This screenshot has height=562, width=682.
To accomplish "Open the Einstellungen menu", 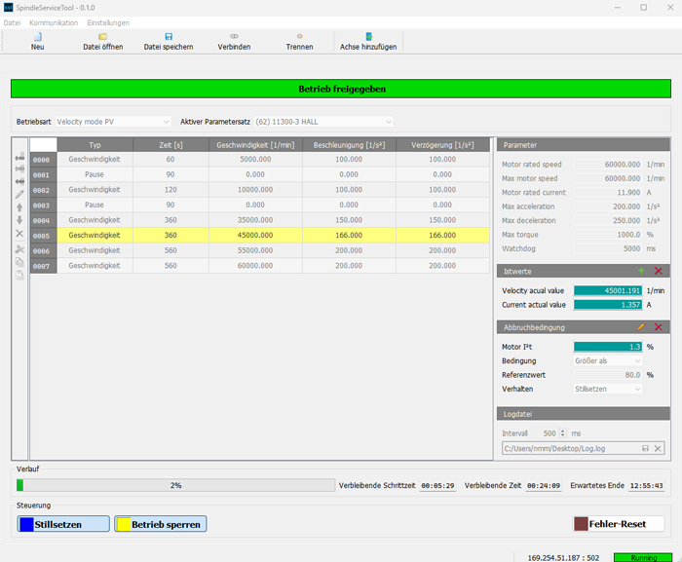I will [x=108, y=23].
